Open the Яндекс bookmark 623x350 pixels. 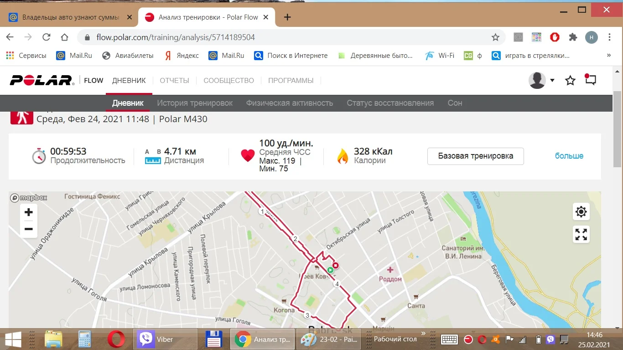(x=182, y=56)
